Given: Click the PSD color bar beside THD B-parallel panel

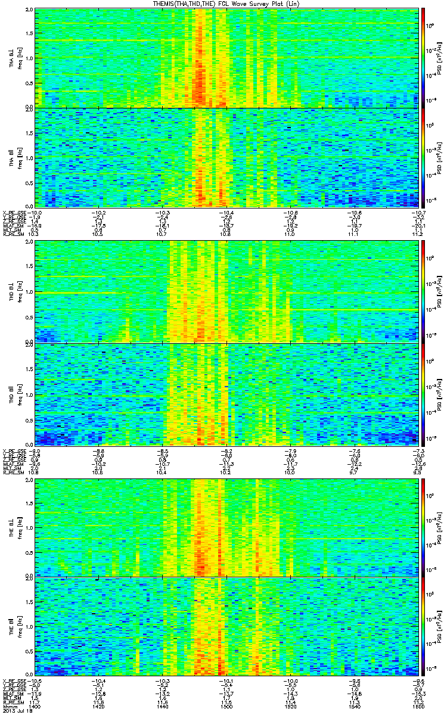Looking at the screenshot, I should 424,393.
